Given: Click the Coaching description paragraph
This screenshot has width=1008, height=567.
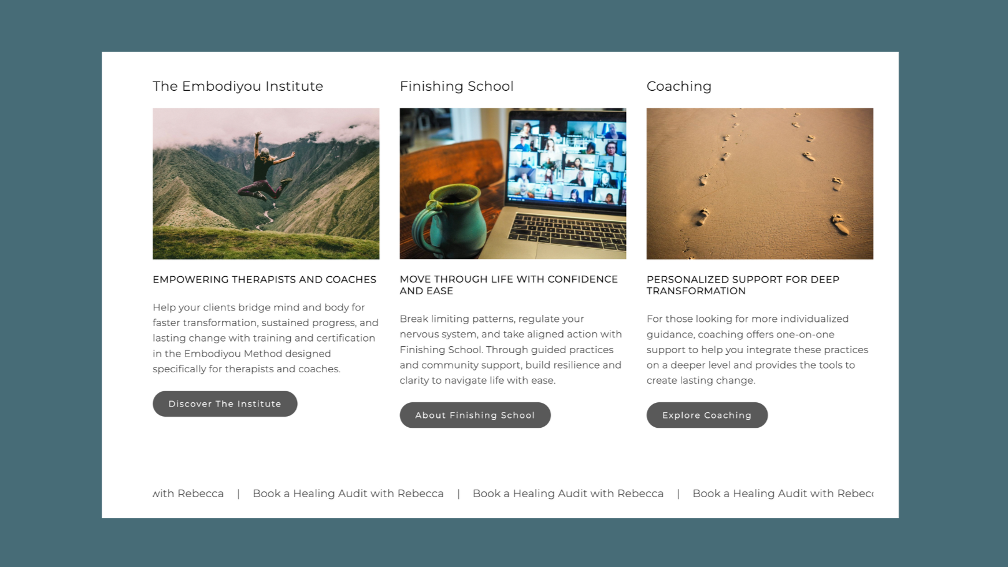Looking at the screenshot, I should (x=757, y=350).
